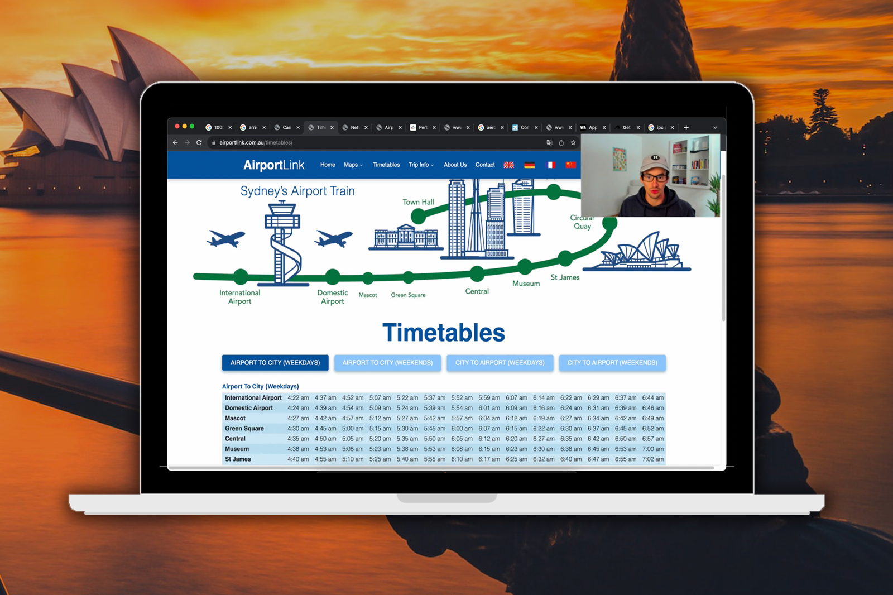Open the tab list chevron in Chrome
This screenshot has height=595, width=893.
click(715, 127)
